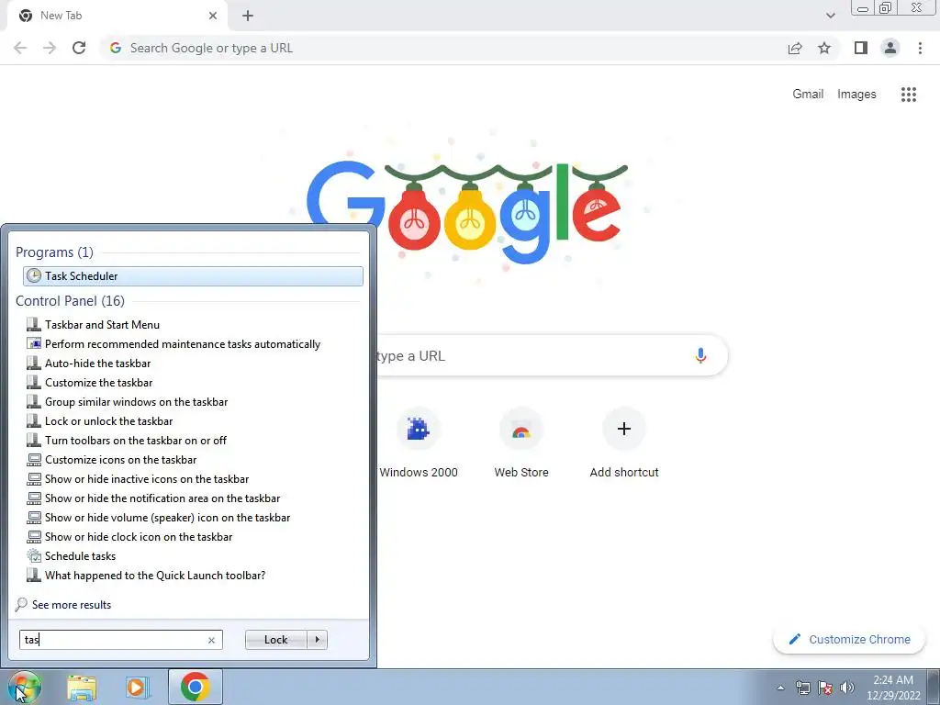This screenshot has height=705, width=940.
Task: Open the tab search chevron
Action: [830, 16]
